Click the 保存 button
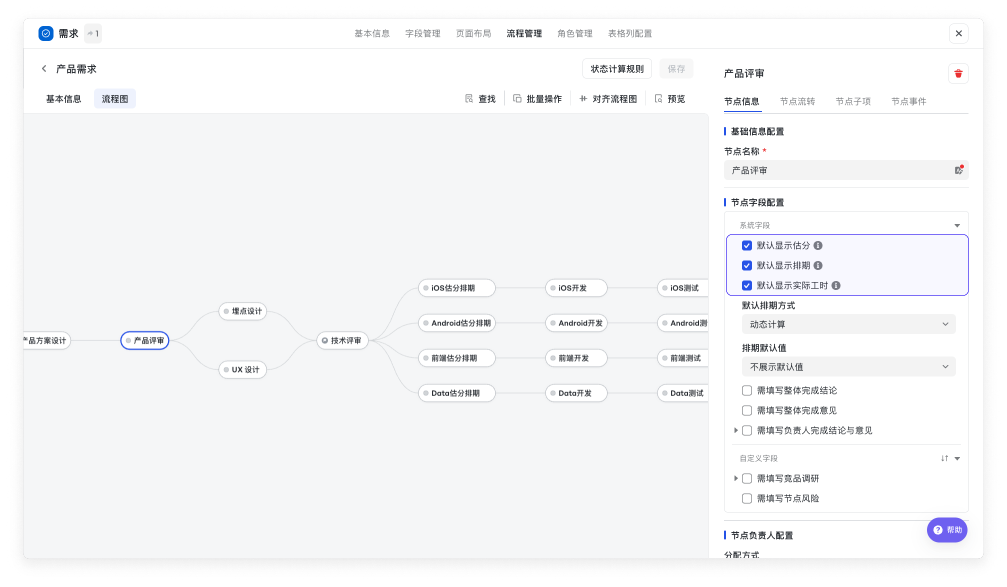 [x=676, y=69]
